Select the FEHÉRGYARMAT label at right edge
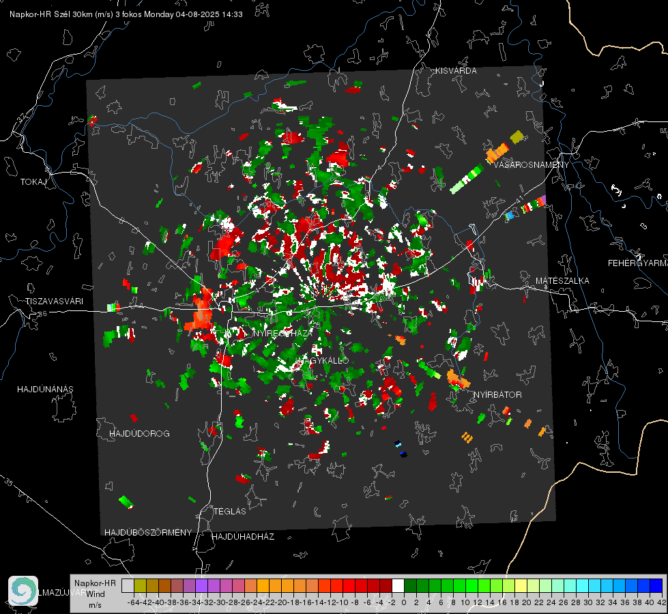Image resolution: width=668 pixels, height=614 pixels. 637,263
